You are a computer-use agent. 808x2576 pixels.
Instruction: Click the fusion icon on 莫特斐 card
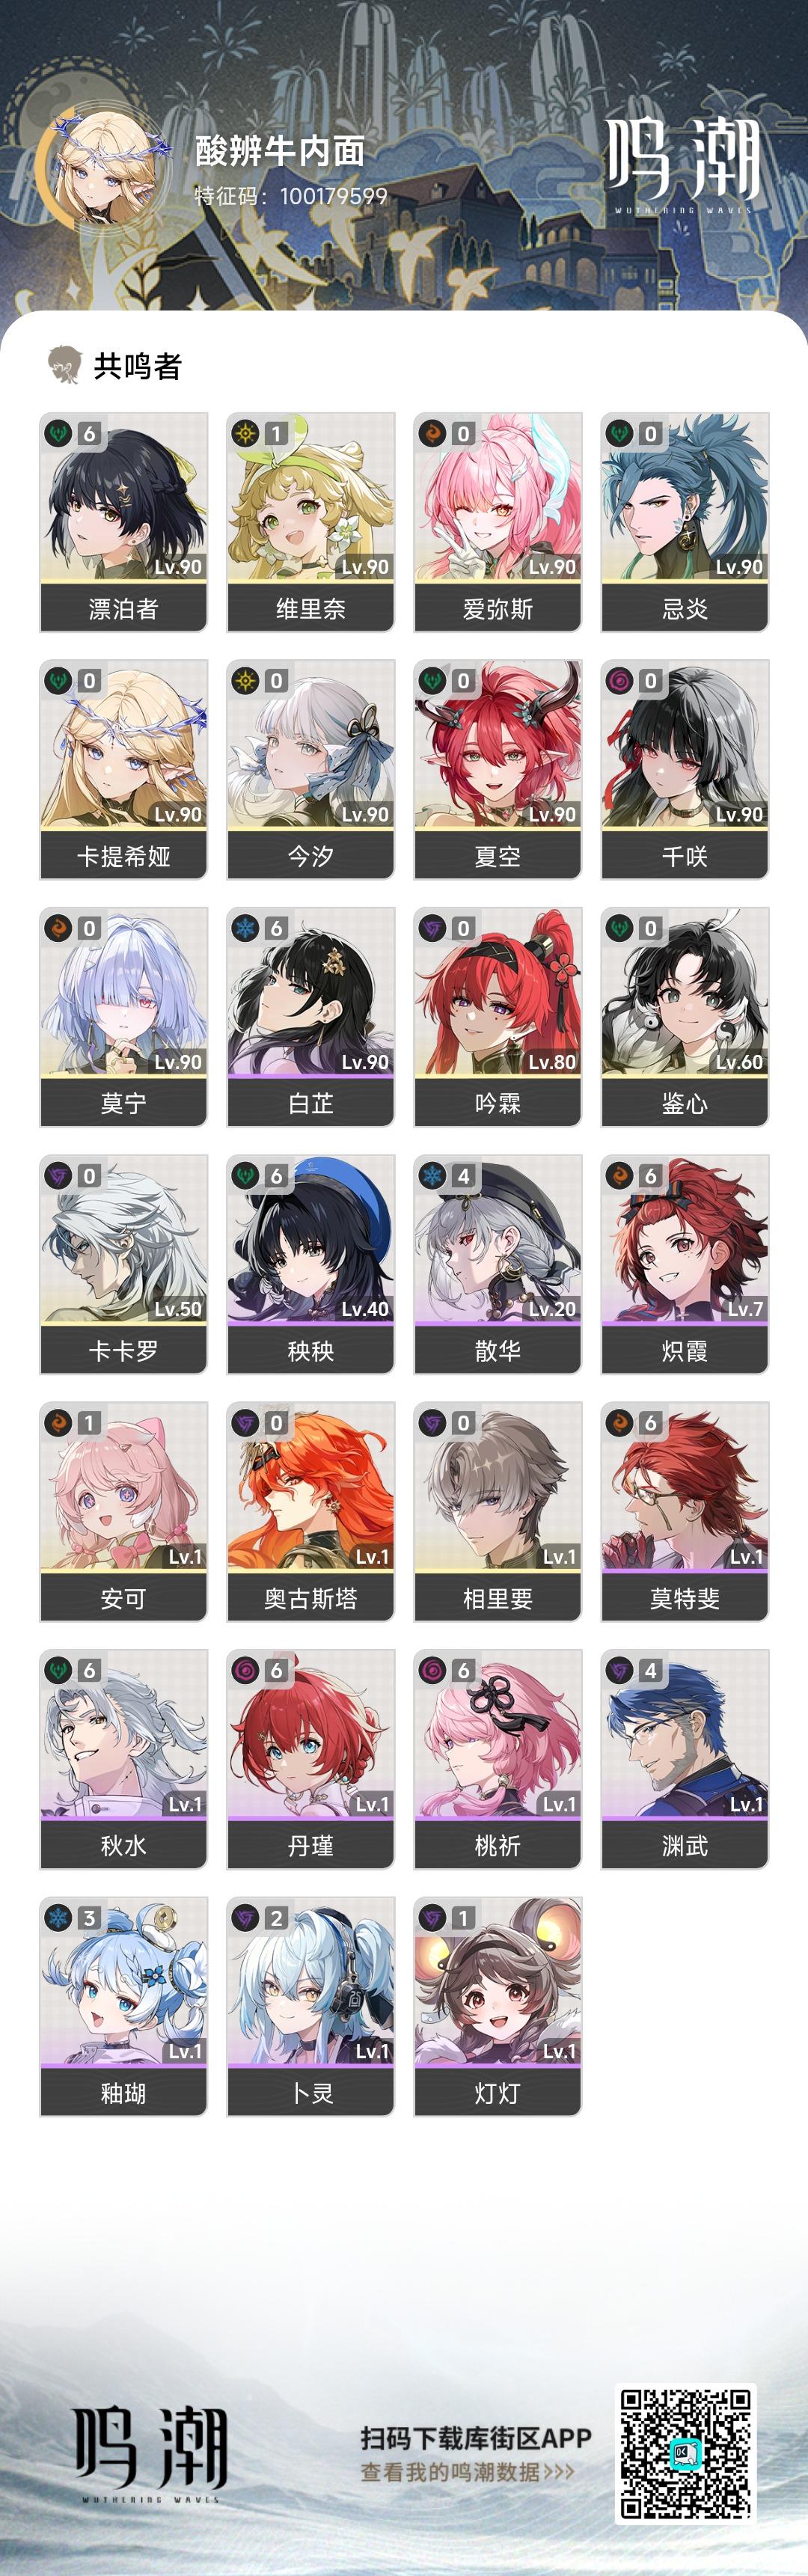coord(620,1422)
